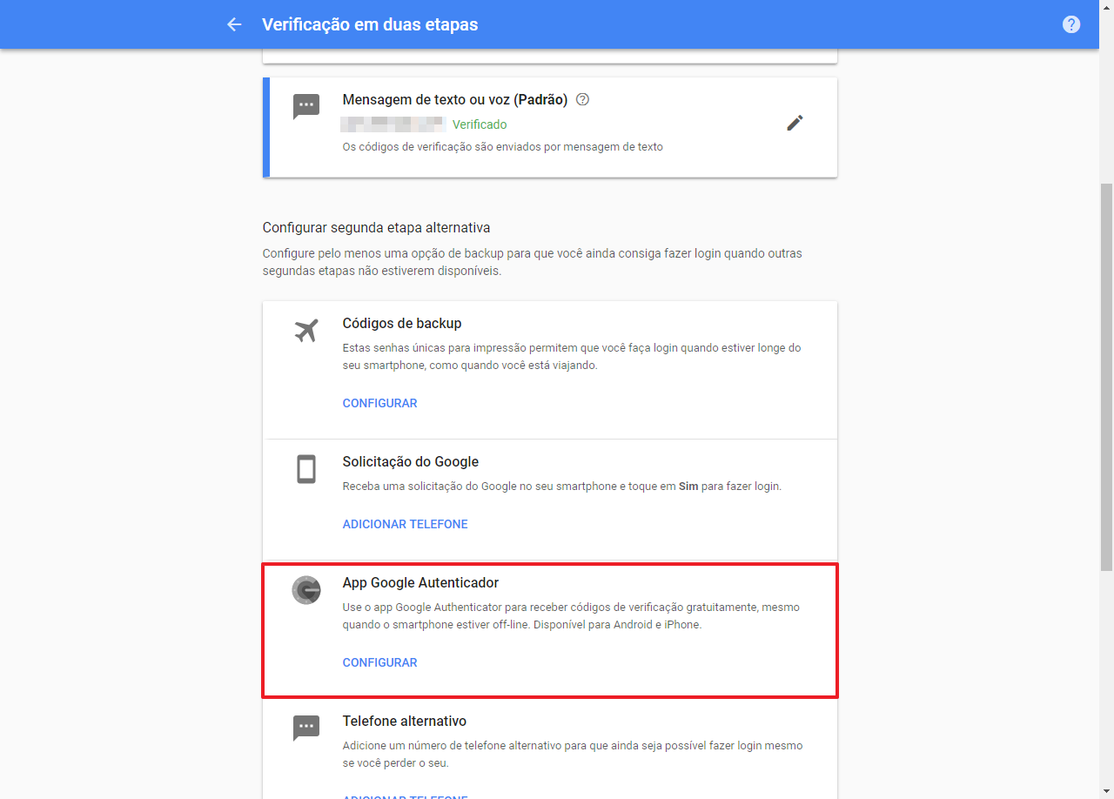The width and height of the screenshot is (1114, 799).
Task: Click the smartphone icon for Solicitação do Google
Action: coord(306,469)
